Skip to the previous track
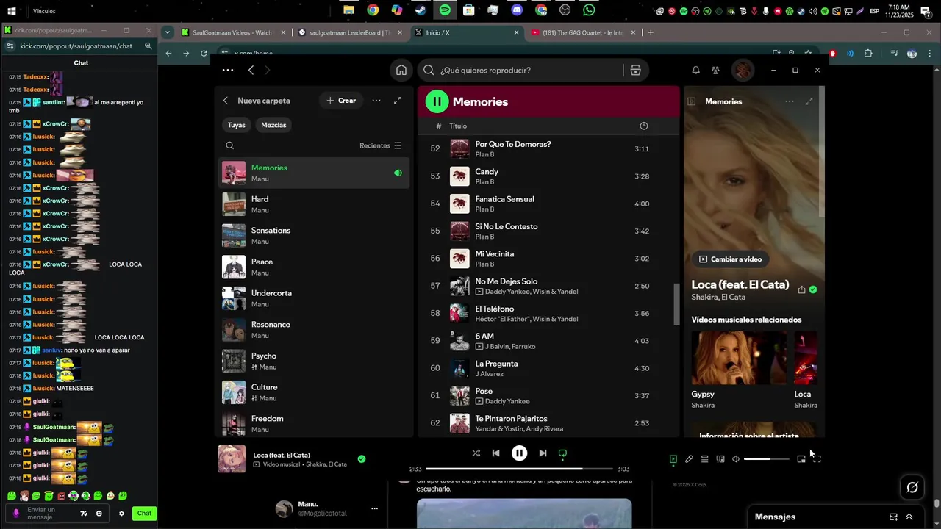The image size is (941, 529). pyautogui.click(x=495, y=453)
